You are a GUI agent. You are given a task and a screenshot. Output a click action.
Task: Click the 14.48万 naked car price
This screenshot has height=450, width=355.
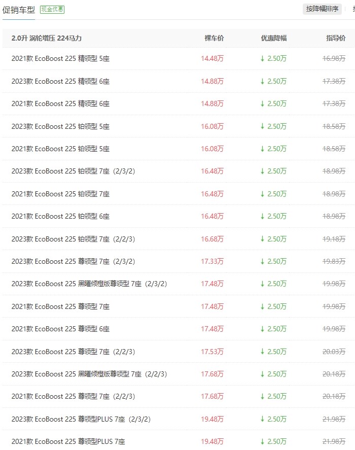click(212, 58)
